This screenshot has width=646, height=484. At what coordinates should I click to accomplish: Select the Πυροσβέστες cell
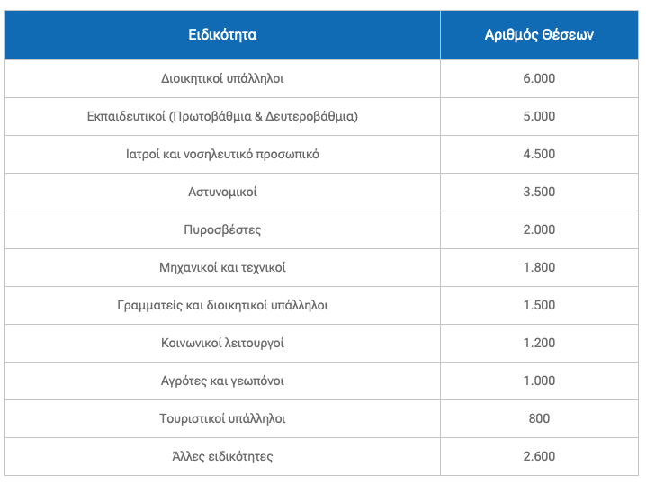pos(222,229)
